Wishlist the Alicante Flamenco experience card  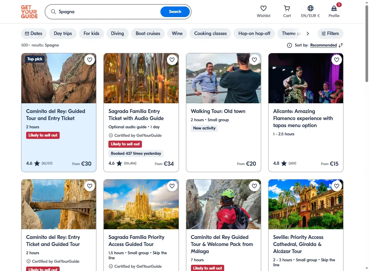point(337,60)
